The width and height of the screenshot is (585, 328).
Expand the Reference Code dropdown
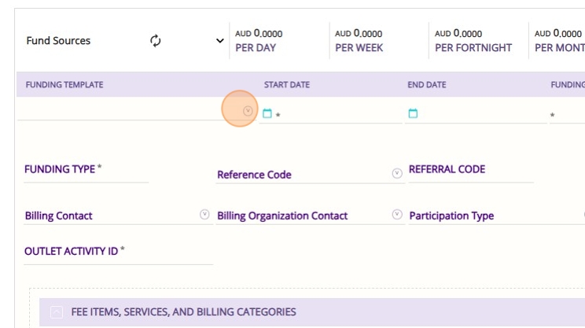397,174
